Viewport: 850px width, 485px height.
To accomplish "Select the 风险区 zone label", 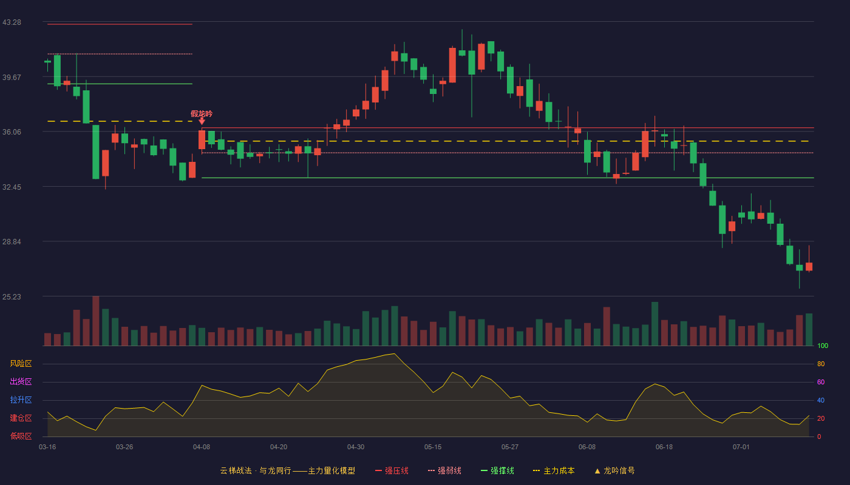I will (x=21, y=364).
